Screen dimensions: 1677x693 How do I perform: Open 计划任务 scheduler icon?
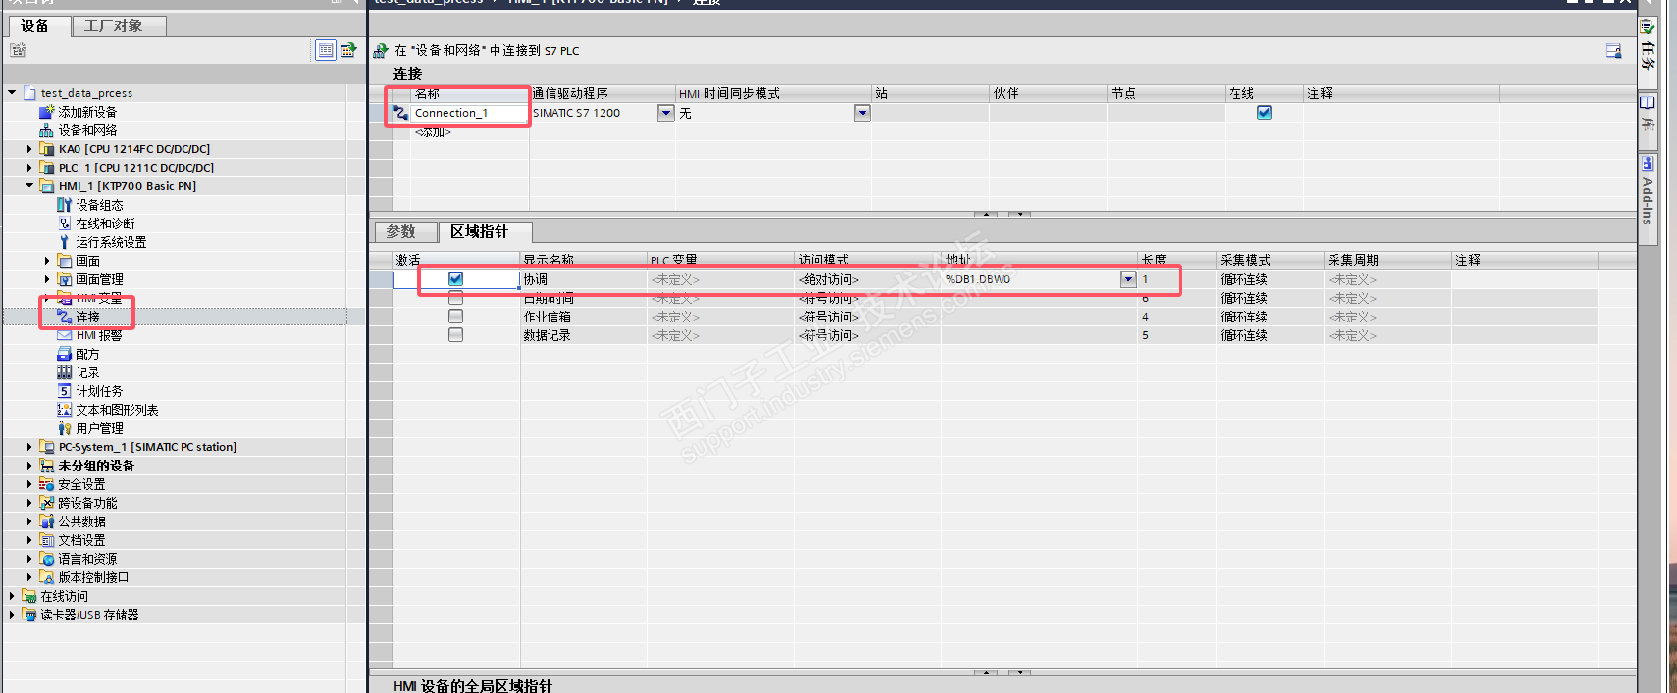(x=64, y=391)
